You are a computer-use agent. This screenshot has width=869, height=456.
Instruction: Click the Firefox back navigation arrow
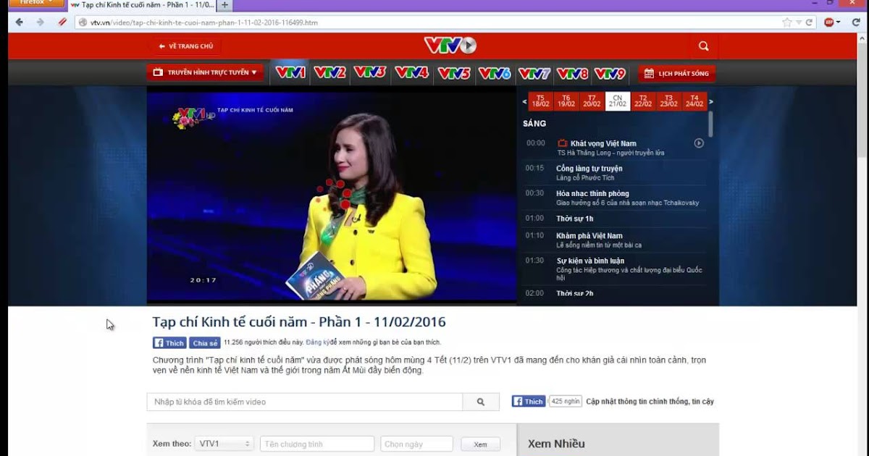tap(17, 22)
